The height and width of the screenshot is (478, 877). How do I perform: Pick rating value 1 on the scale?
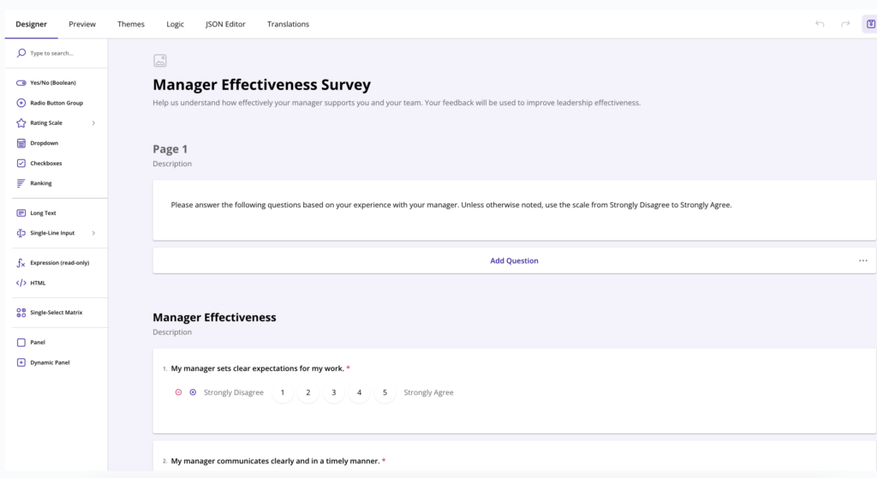[282, 393]
